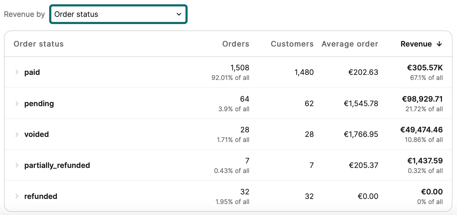Open the Order status dropdown
The image size is (457, 215).
pos(118,14)
